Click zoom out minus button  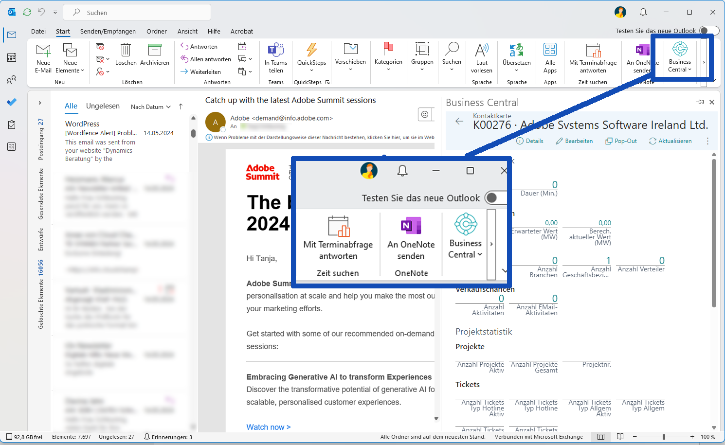click(634, 437)
